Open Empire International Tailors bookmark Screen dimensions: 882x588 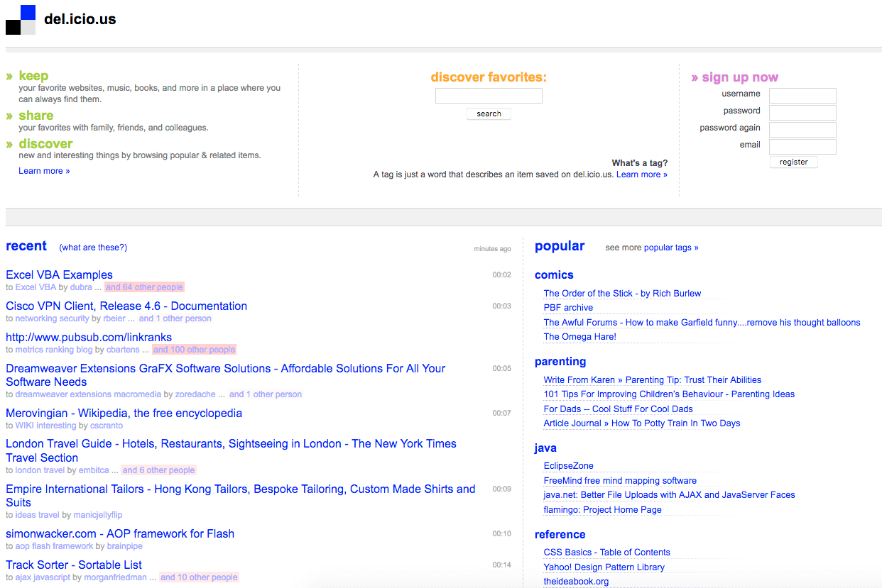point(241,496)
